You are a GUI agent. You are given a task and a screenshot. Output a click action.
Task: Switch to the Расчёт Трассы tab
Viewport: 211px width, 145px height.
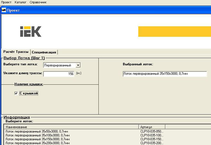(15, 52)
